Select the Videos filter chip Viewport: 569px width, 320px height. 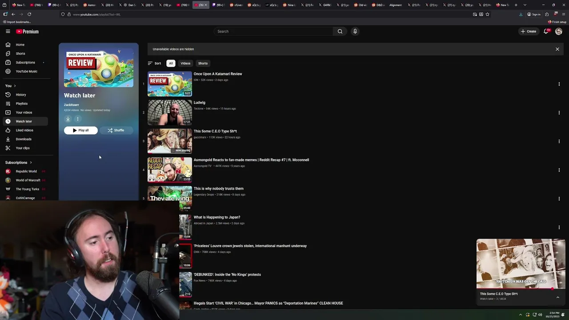[x=185, y=63]
